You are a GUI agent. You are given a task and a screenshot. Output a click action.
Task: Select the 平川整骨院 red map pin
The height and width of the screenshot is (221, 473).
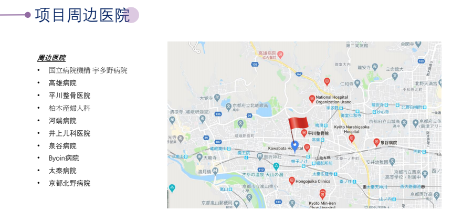click(x=304, y=133)
